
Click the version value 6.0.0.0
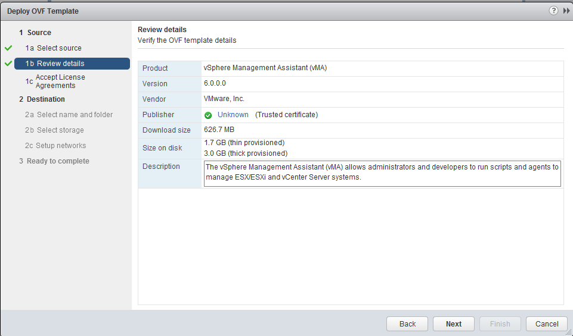(x=215, y=83)
